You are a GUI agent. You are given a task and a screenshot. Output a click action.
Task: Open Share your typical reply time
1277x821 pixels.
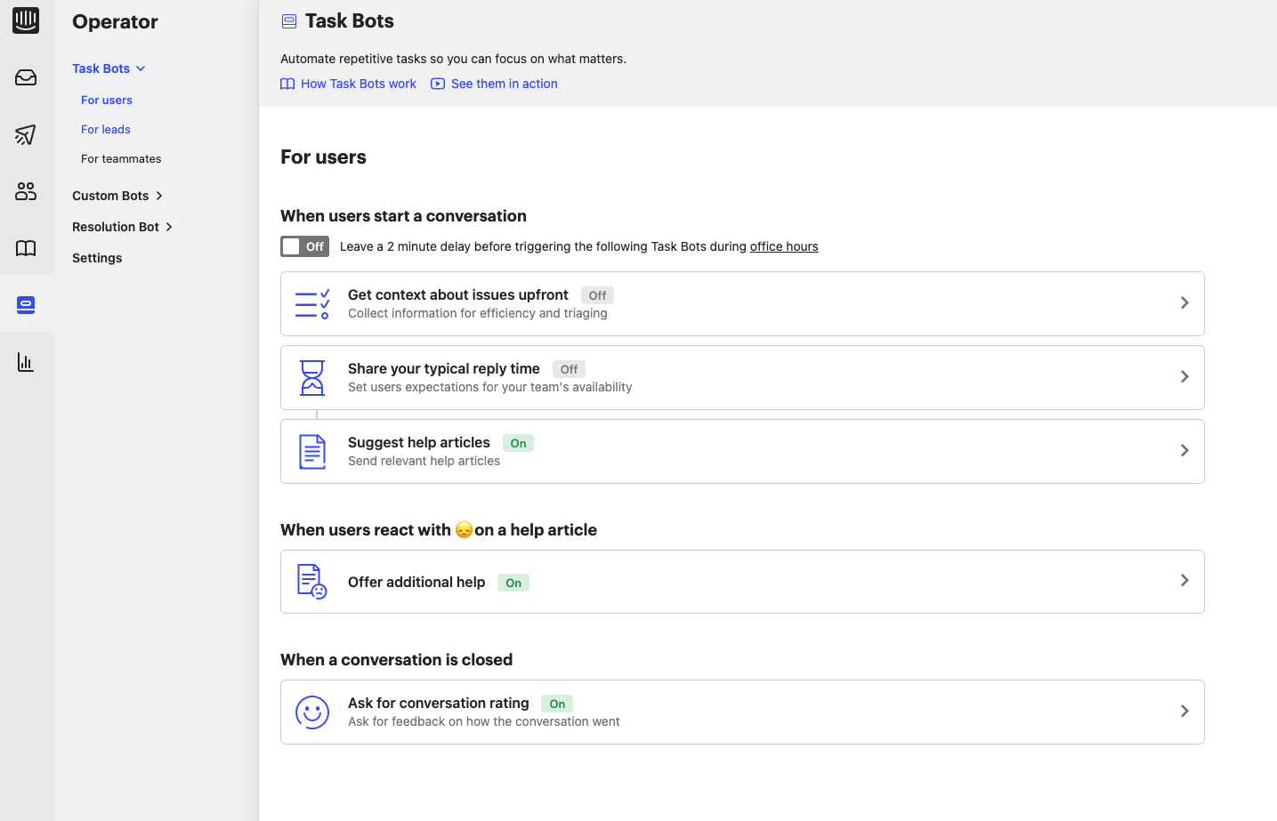tap(444, 368)
